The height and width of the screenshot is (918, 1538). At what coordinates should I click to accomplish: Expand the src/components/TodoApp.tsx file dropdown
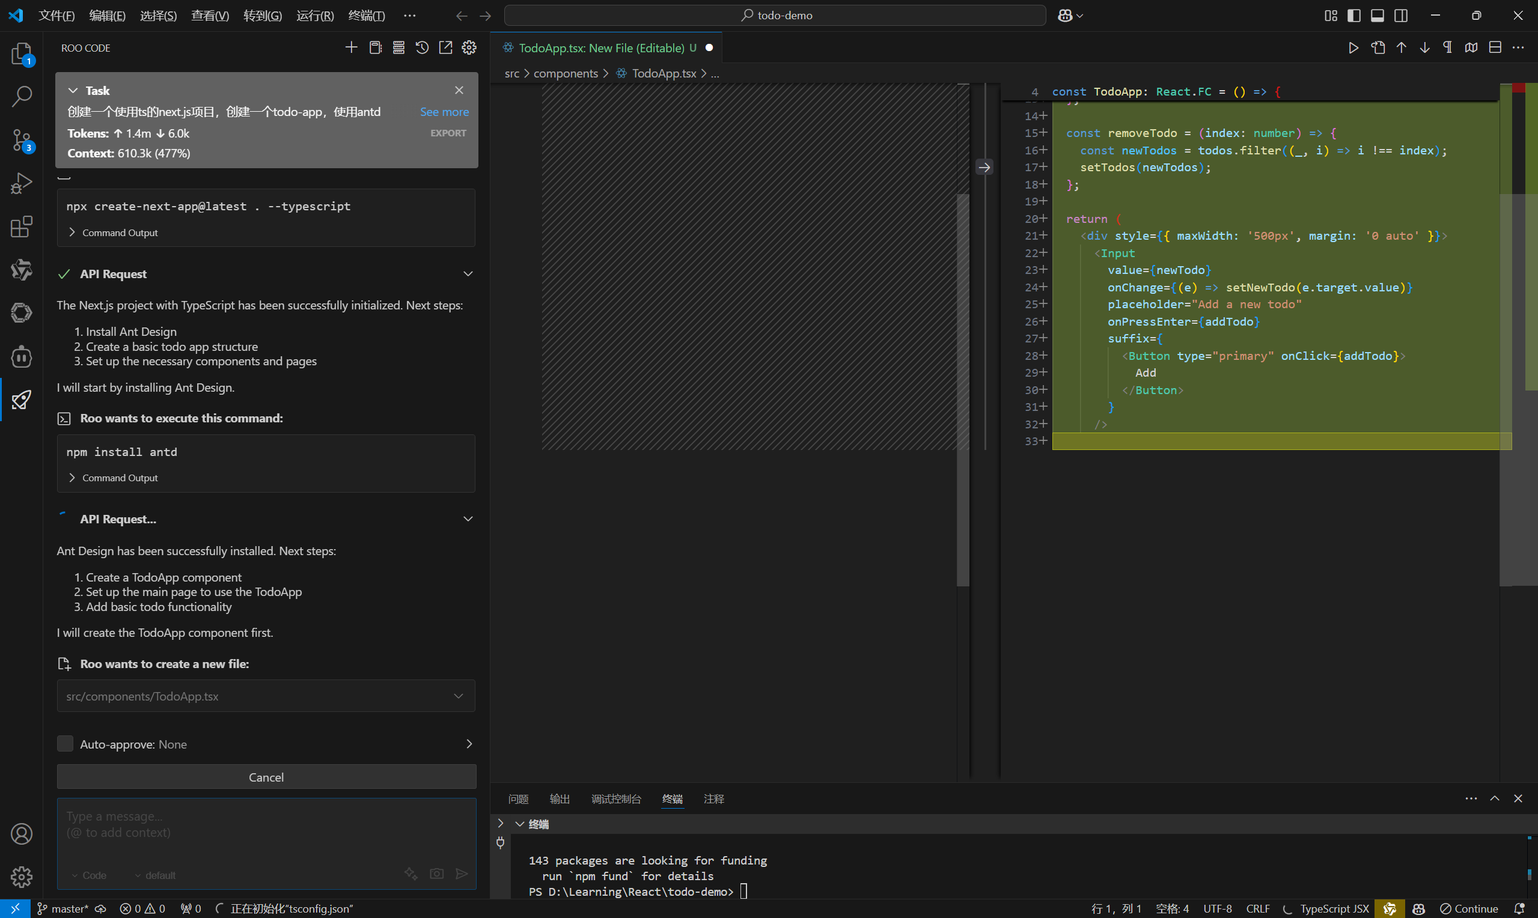click(459, 696)
